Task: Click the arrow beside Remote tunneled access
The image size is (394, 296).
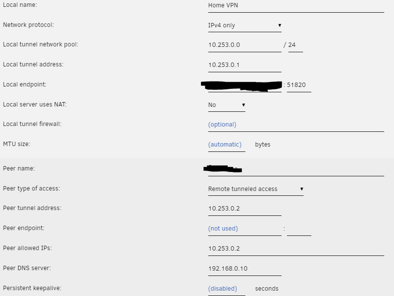Action: [302, 189]
